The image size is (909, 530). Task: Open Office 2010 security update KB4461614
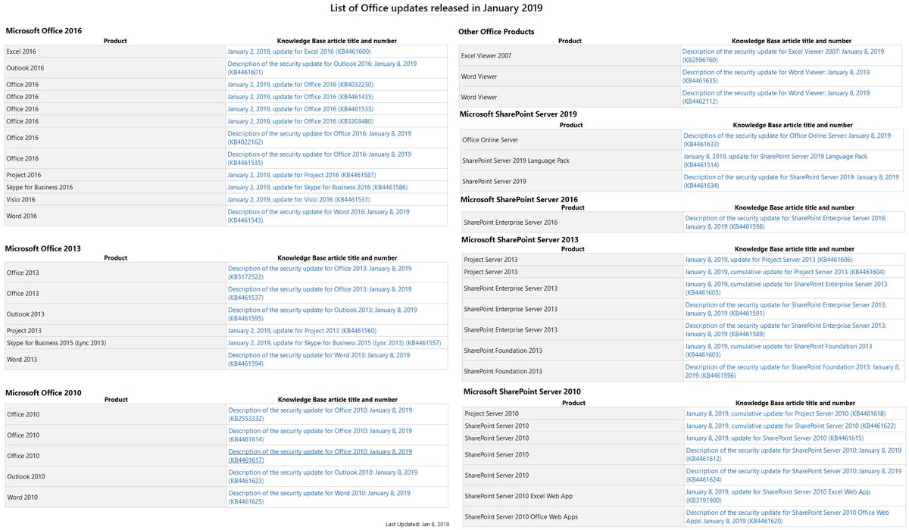point(320,435)
